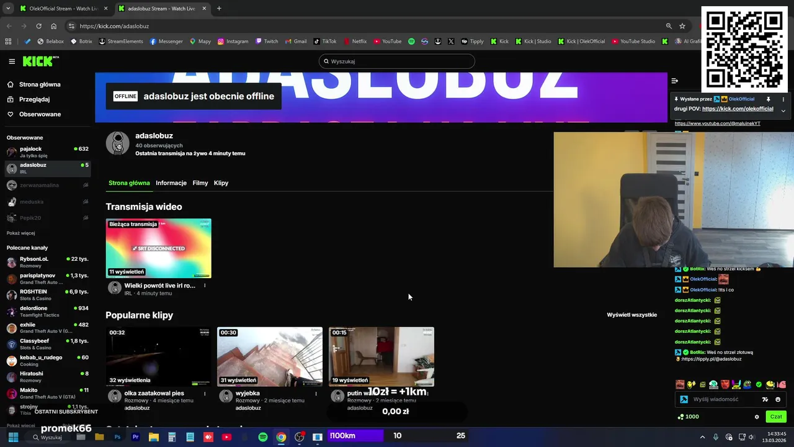Image resolution: width=794 pixels, height=447 pixels.
Task: Go to browser home page
Action: pyautogui.click(x=53, y=26)
